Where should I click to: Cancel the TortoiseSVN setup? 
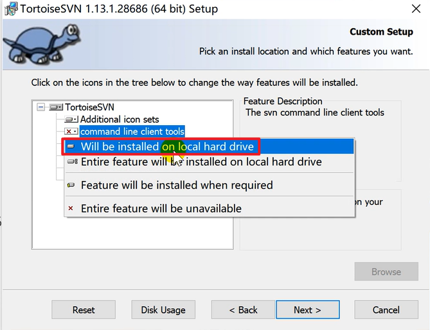[386, 309]
